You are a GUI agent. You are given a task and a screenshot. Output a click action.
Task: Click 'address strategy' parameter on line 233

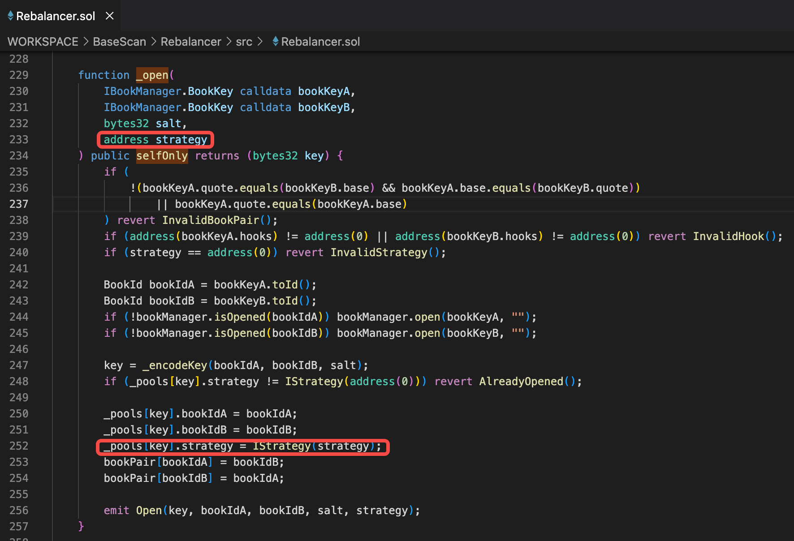point(155,140)
